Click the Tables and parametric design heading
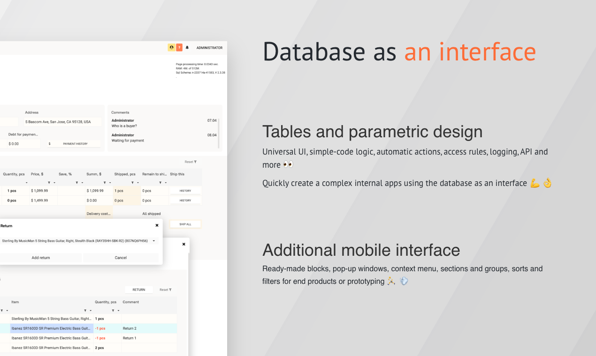Image resolution: width=596 pixels, height=356 pixels. (373, 132)
